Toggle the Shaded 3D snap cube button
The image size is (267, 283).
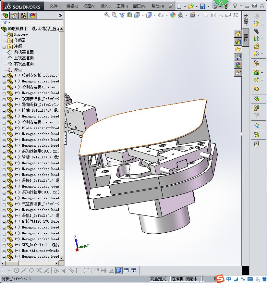119,270
